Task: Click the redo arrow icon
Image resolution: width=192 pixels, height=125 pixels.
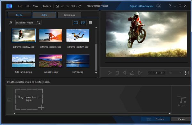Action: [x=68, y=6]
